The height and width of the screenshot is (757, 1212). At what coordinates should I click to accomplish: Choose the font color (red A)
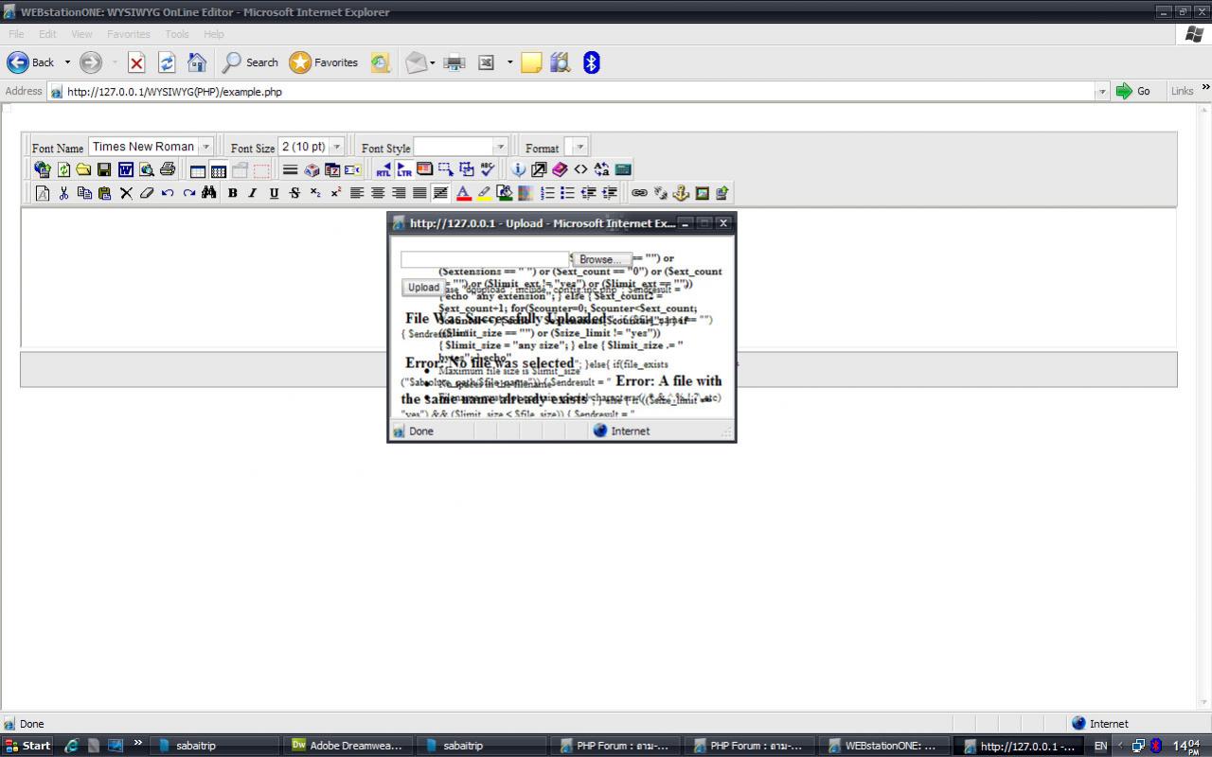click(x=463, y=193)
